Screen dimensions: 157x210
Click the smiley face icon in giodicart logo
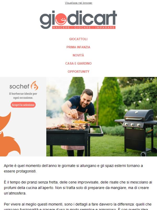click(x=61, y=19)
